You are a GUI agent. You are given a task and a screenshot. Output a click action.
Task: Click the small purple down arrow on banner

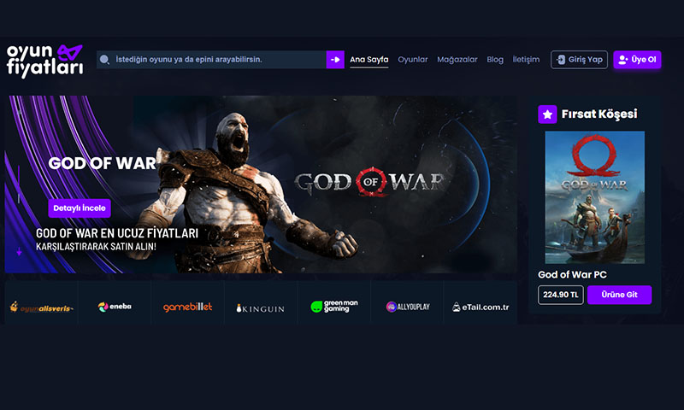point(19,251)
